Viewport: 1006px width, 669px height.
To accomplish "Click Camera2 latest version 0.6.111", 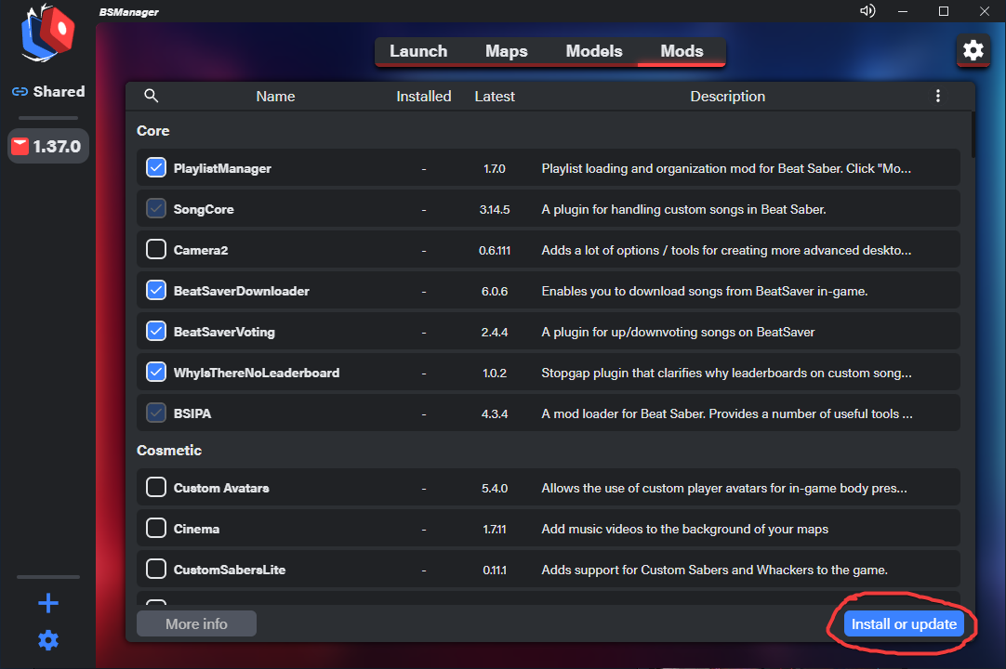I will (494, 251).
